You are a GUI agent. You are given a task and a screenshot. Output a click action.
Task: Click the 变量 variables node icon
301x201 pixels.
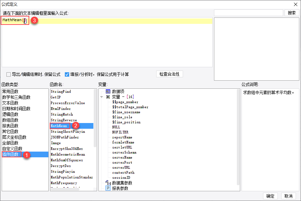[108, 97]
